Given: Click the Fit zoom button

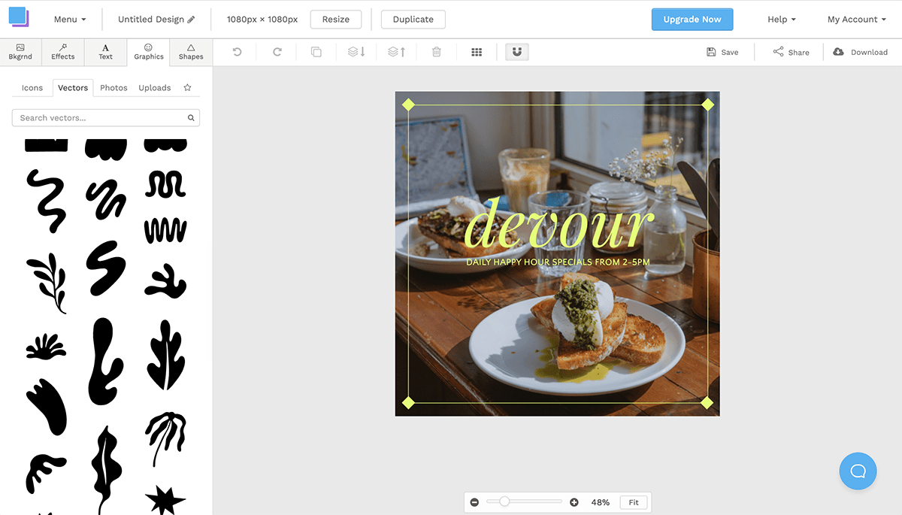Looking at the screenshot, I should 634,502.
